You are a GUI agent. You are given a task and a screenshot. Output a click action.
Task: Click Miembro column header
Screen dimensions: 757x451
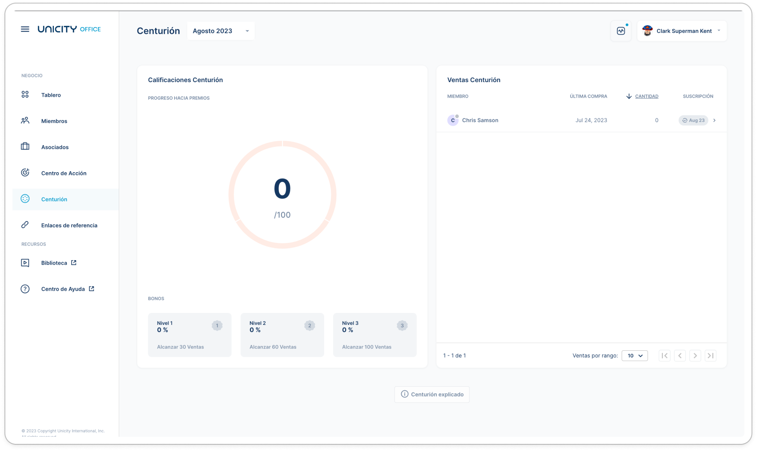pyautogui.click(x=458, y=96)
